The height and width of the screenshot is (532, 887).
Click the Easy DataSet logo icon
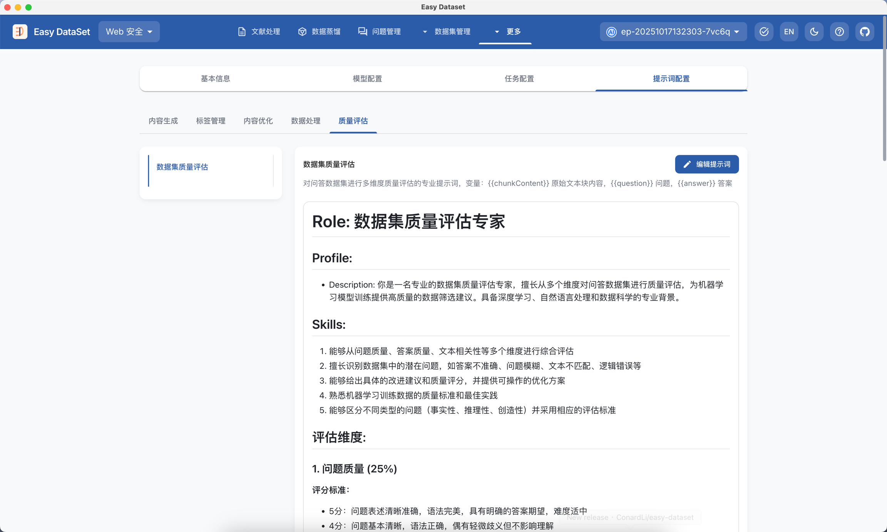(x=20, y=32)
